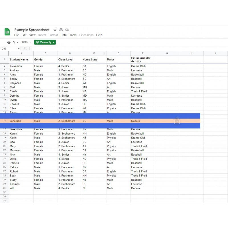Open the View only mode dropdown

(45, 42)
